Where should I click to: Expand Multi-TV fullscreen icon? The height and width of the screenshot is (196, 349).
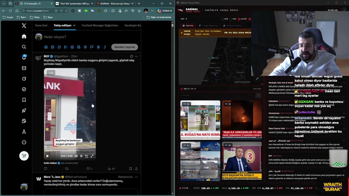tap(258, 96)
